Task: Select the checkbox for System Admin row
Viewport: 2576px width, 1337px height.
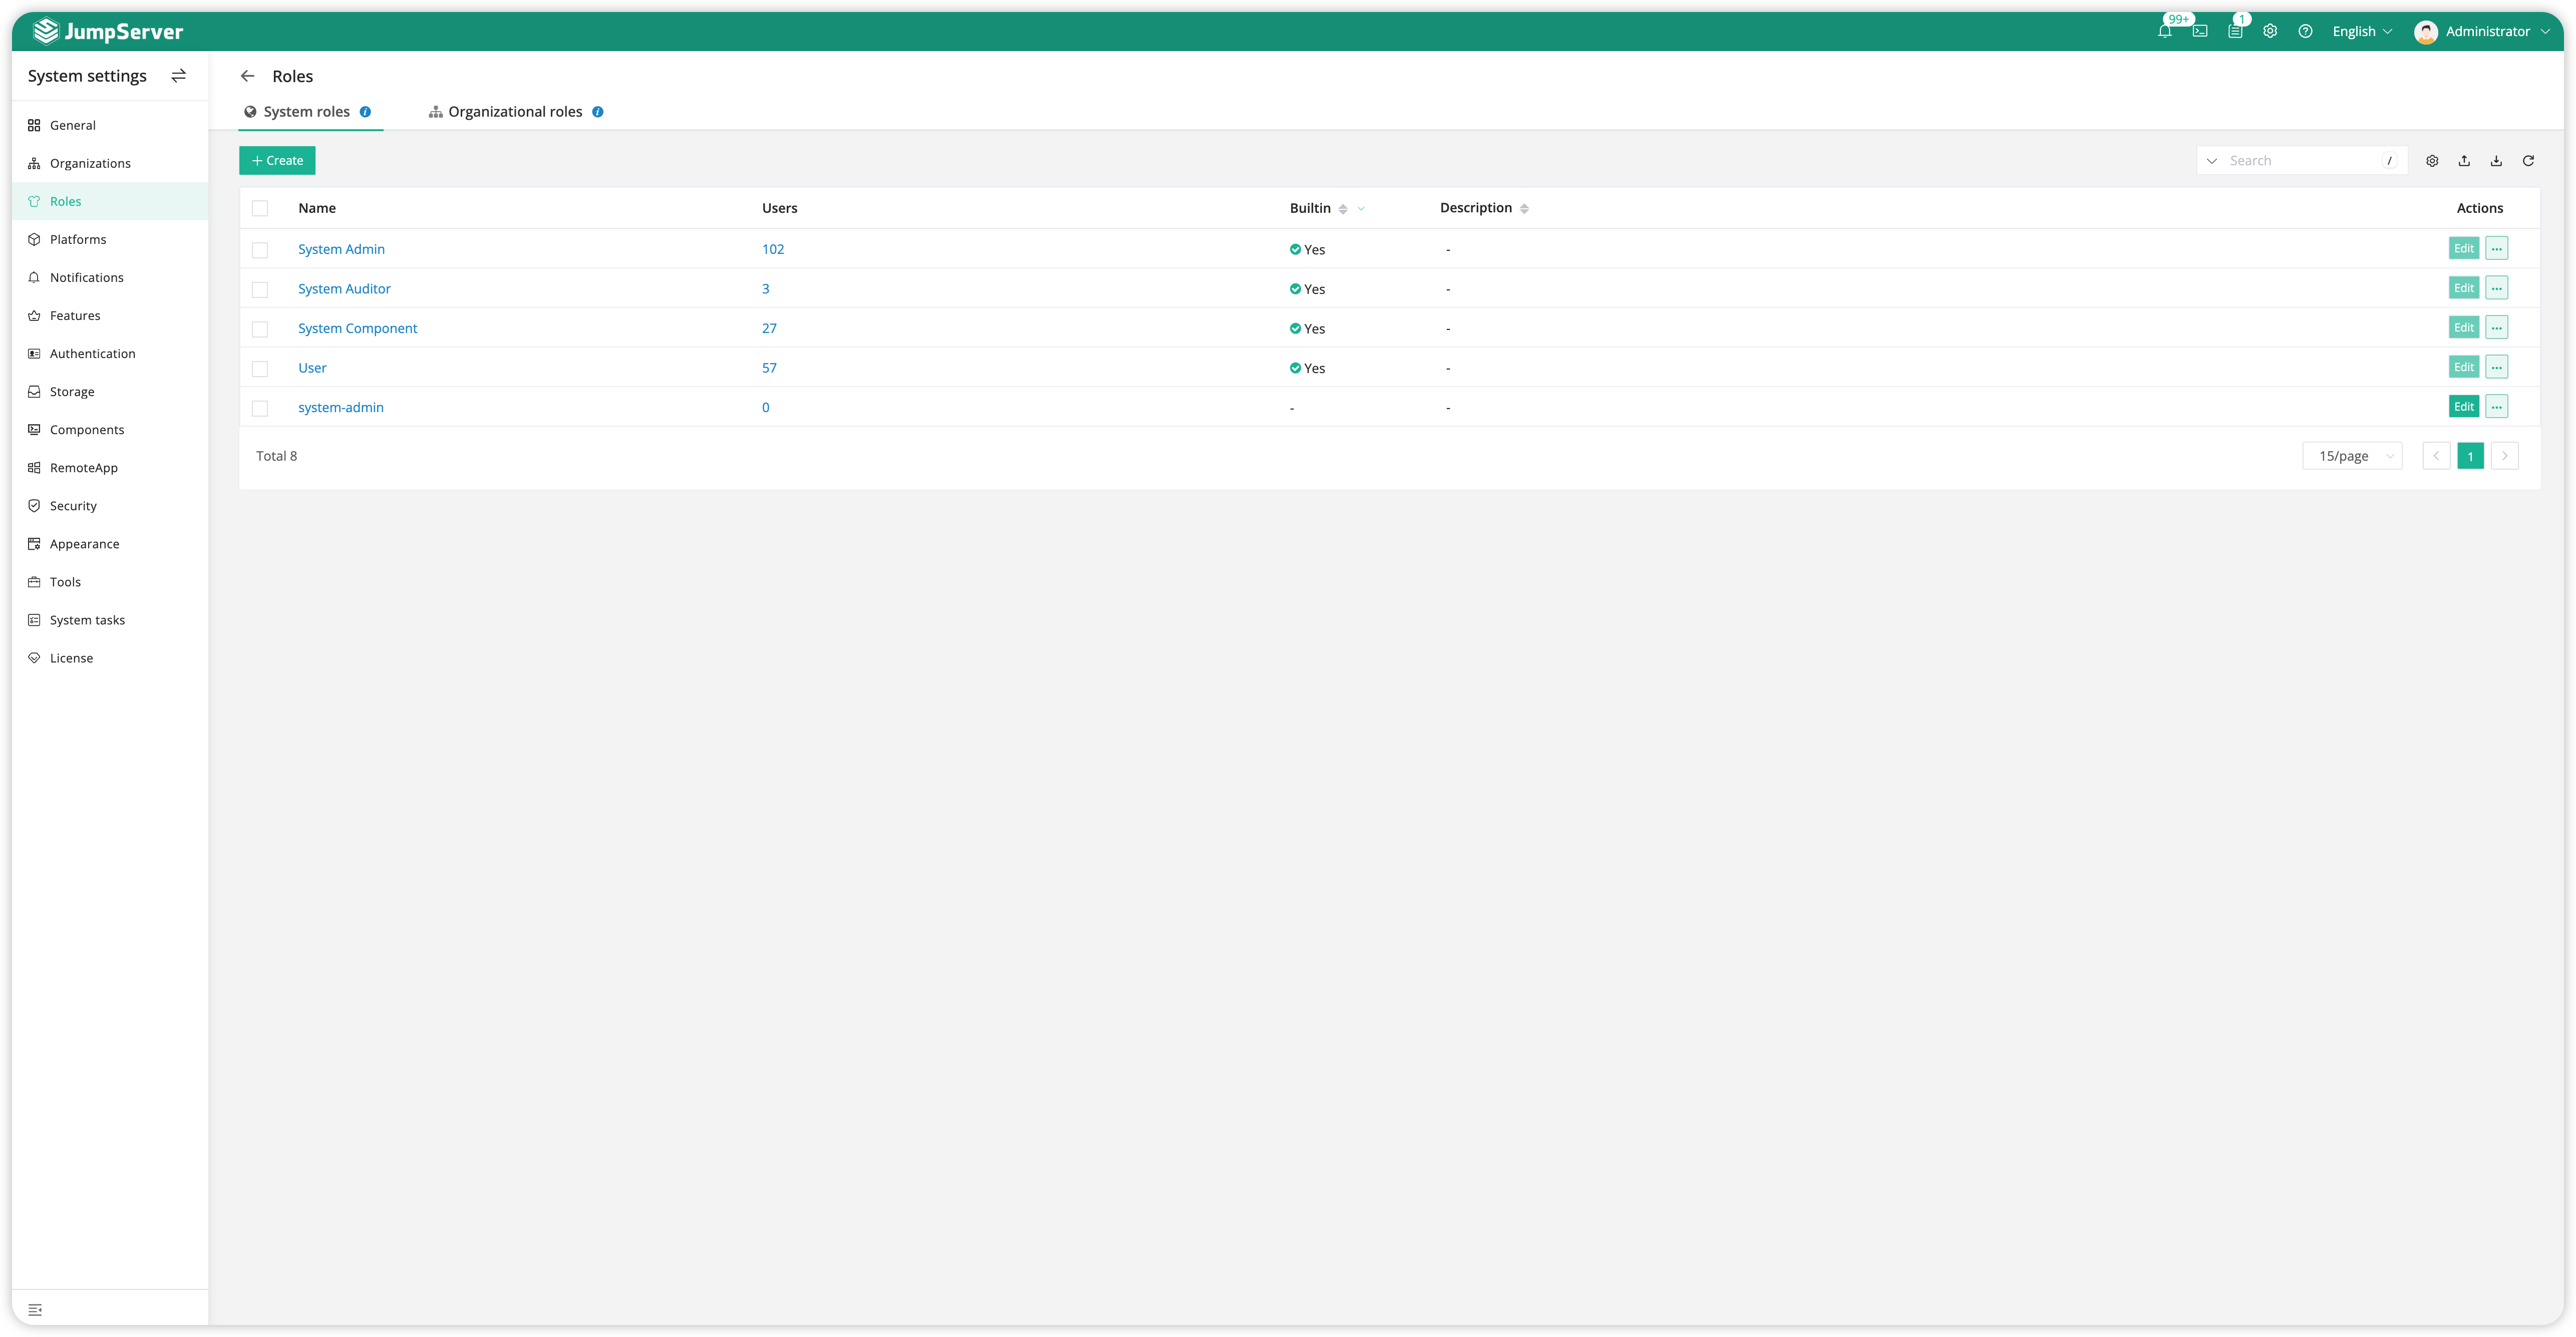Action: pos(260,249)
